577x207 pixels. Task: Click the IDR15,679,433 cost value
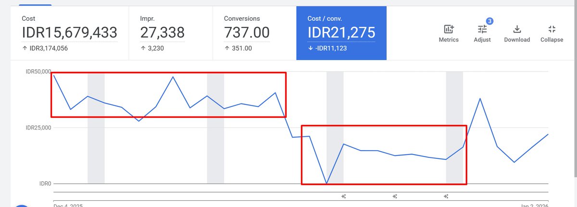(70, 33)
